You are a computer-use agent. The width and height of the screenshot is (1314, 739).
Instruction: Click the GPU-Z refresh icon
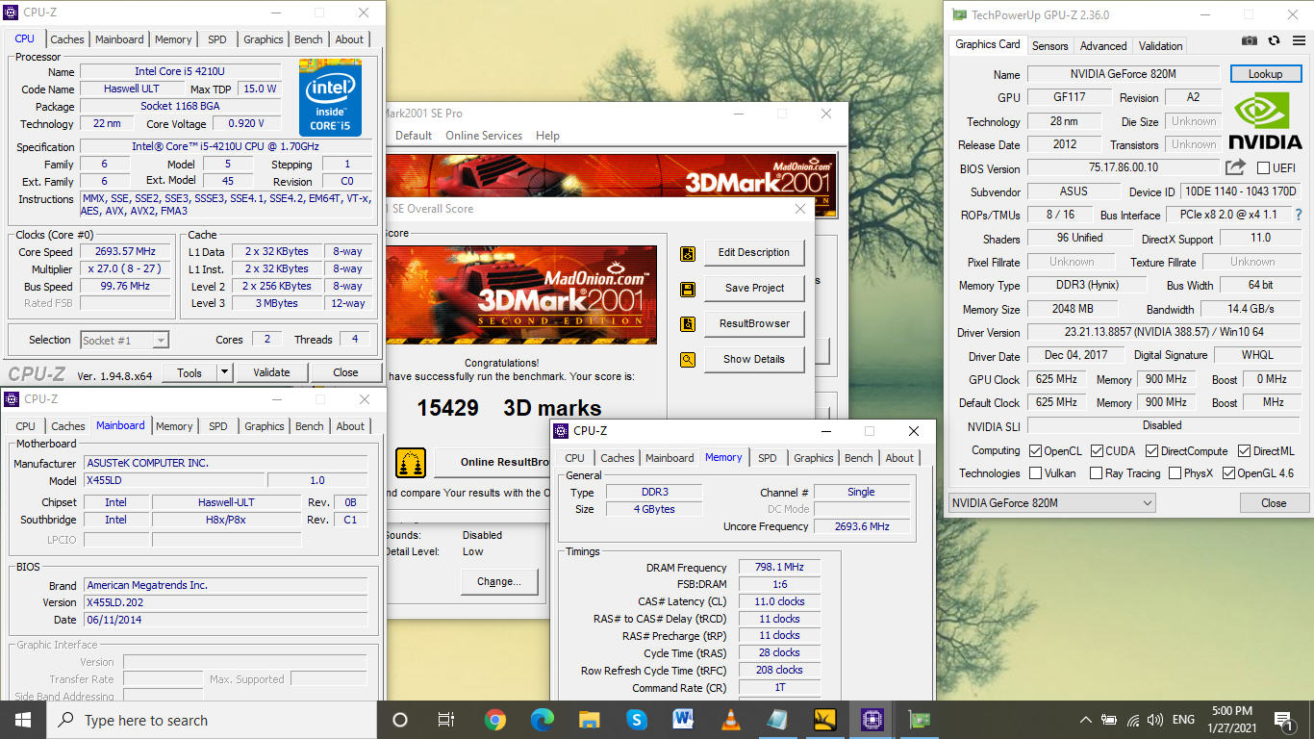click(x=1274, y=40)
